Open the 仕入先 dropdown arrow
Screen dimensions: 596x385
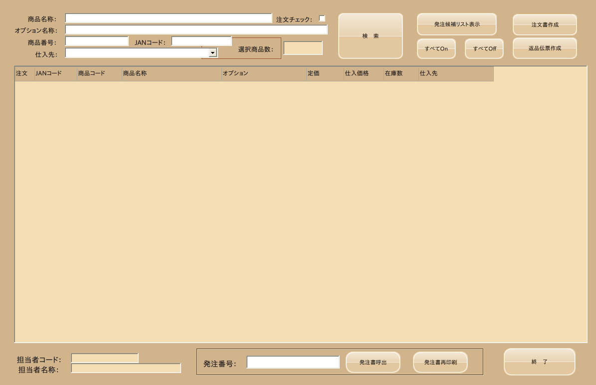coord(213,53)
